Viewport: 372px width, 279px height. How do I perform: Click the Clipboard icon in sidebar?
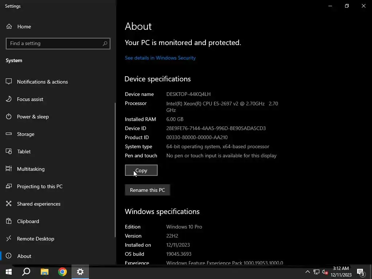tap(9, 221)
